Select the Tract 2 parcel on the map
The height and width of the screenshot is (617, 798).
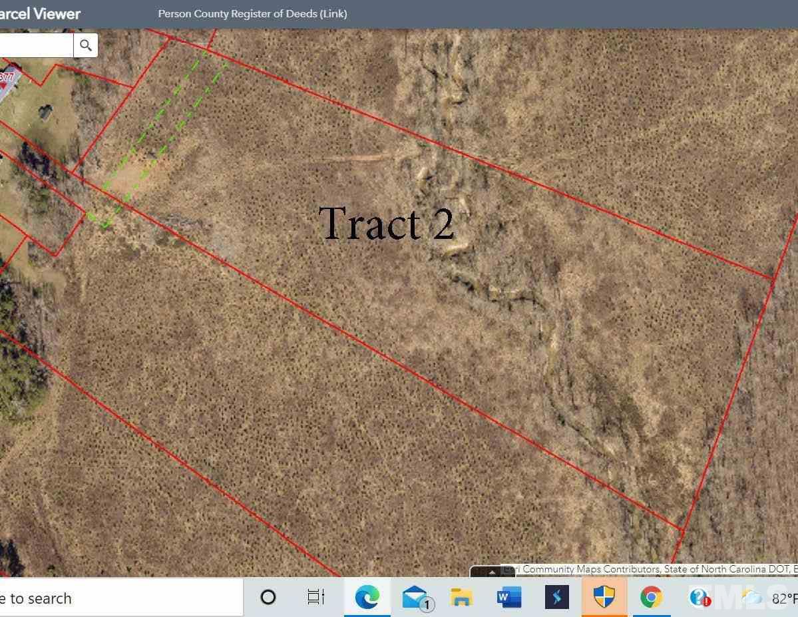tap(386, 223)
